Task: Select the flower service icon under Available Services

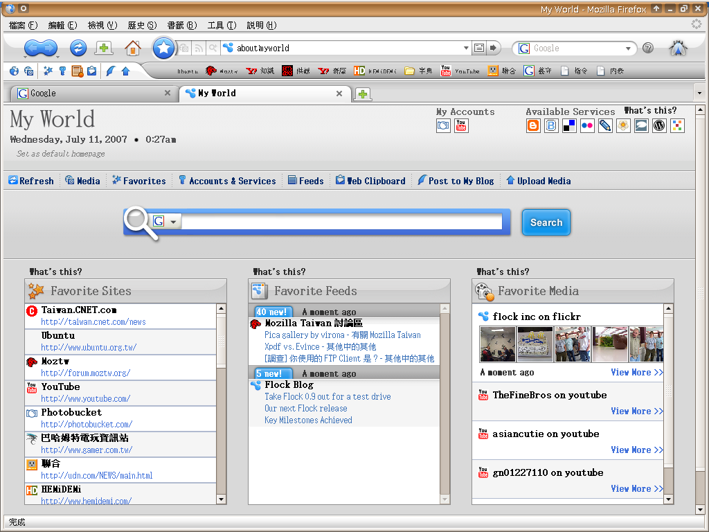Action: coord(623,126)
